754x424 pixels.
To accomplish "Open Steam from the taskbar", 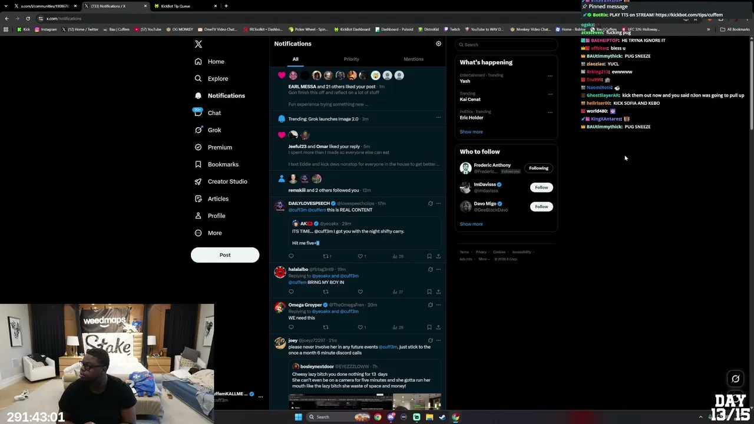I will [x=442, y=417].
